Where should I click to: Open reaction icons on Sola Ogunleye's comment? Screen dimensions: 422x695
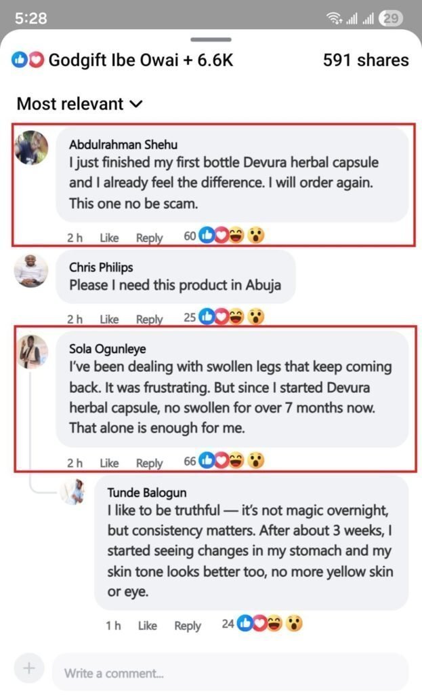pyautogui.click(x=232, y=461)
